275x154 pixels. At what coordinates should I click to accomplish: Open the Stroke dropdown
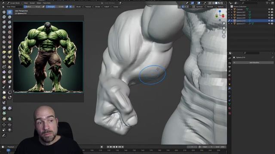click(x=98, y=7)
